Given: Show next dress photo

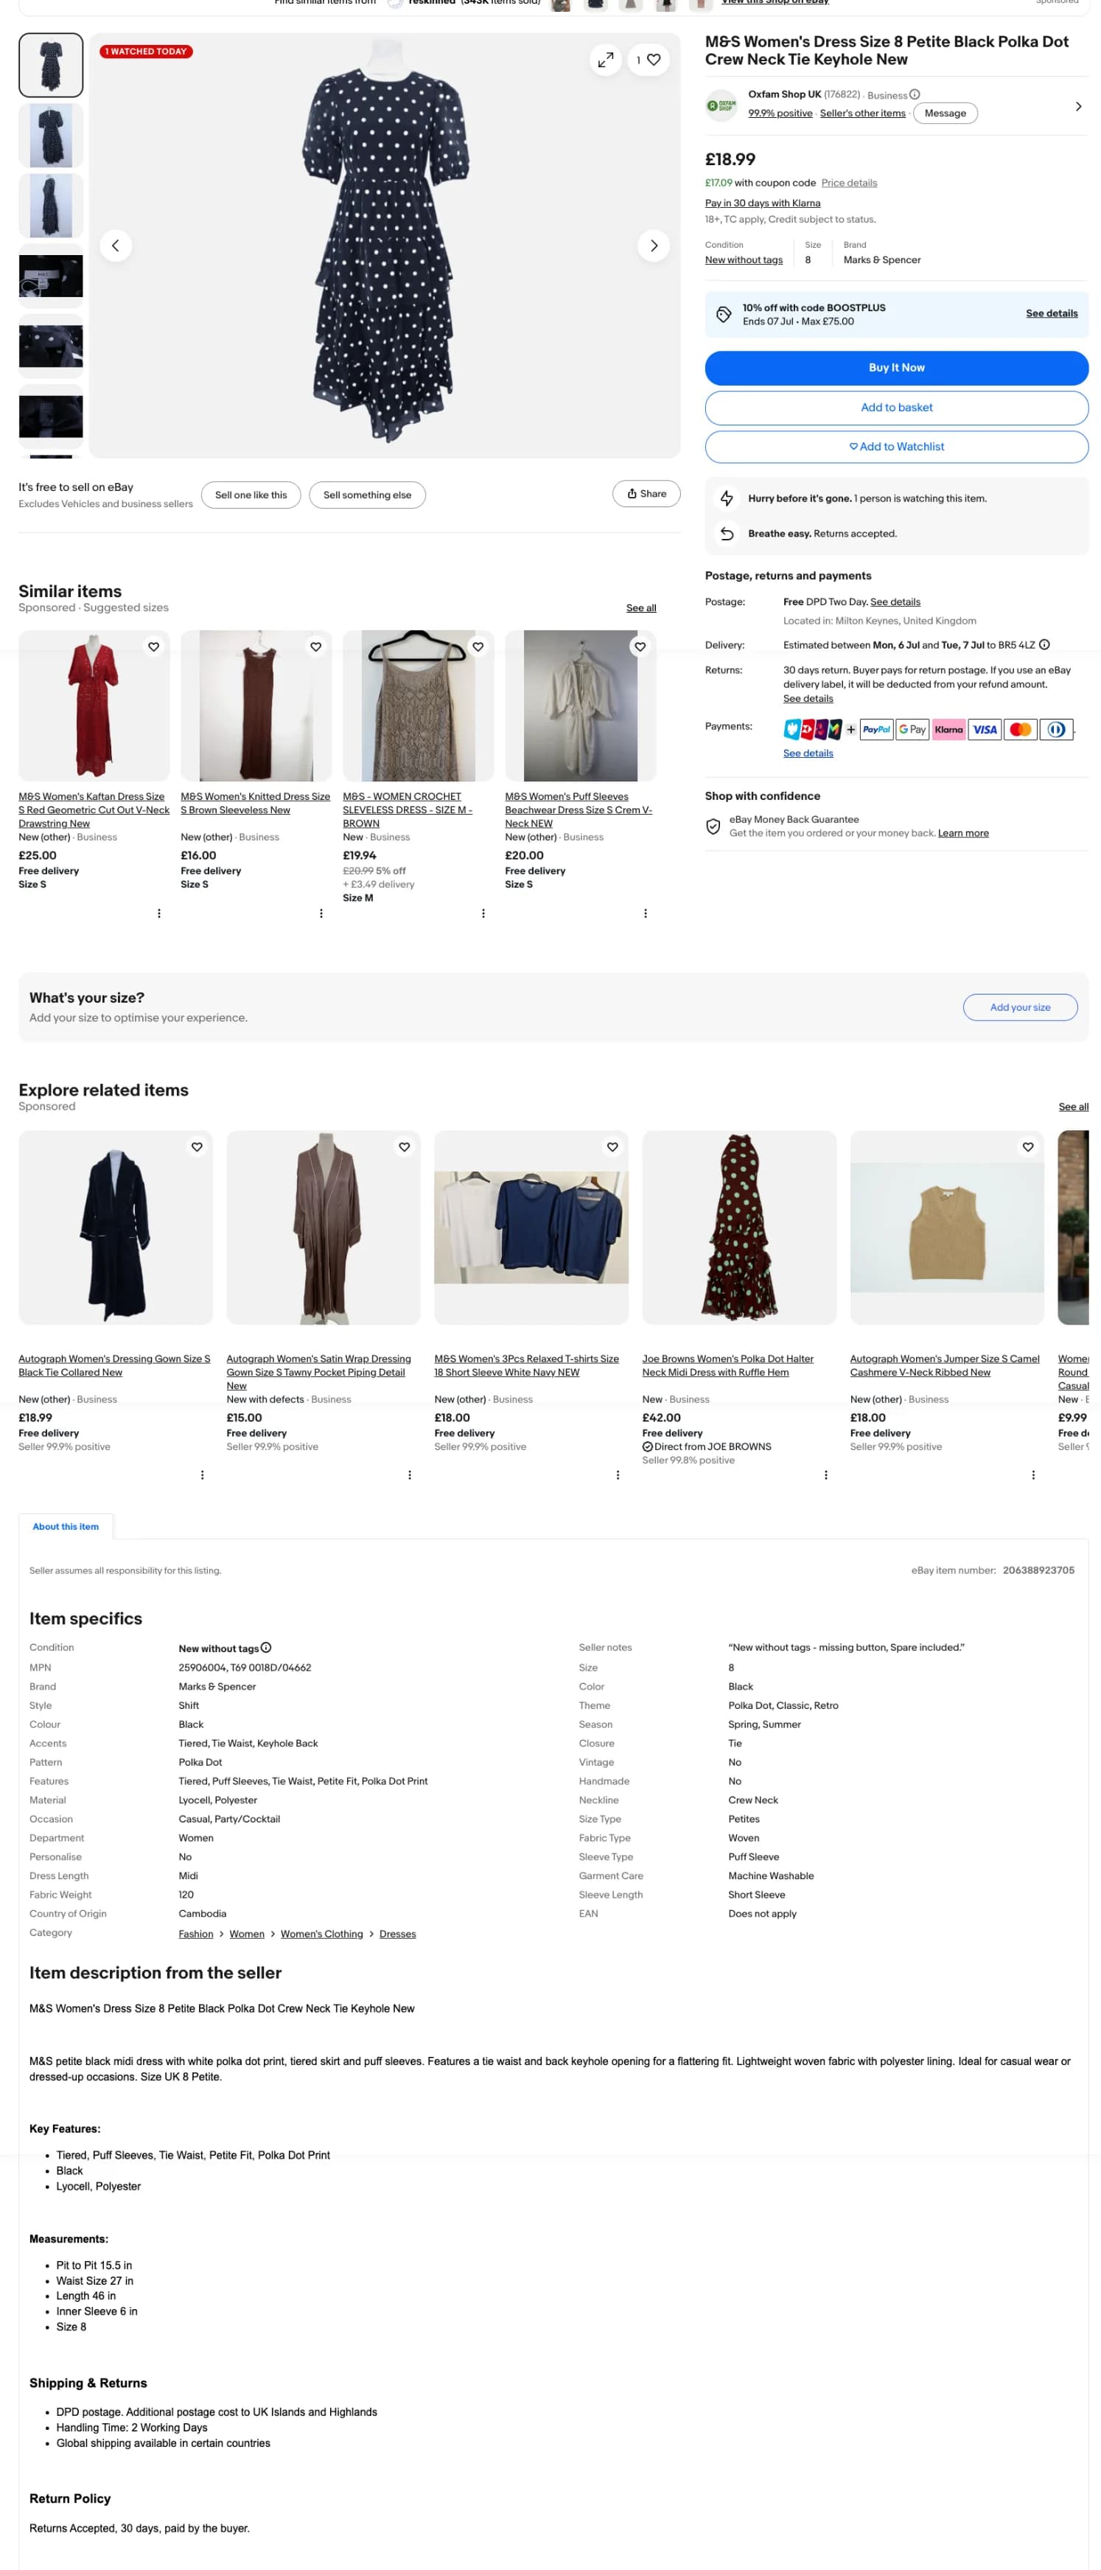Looking at the screenshot, I should 653,245.
